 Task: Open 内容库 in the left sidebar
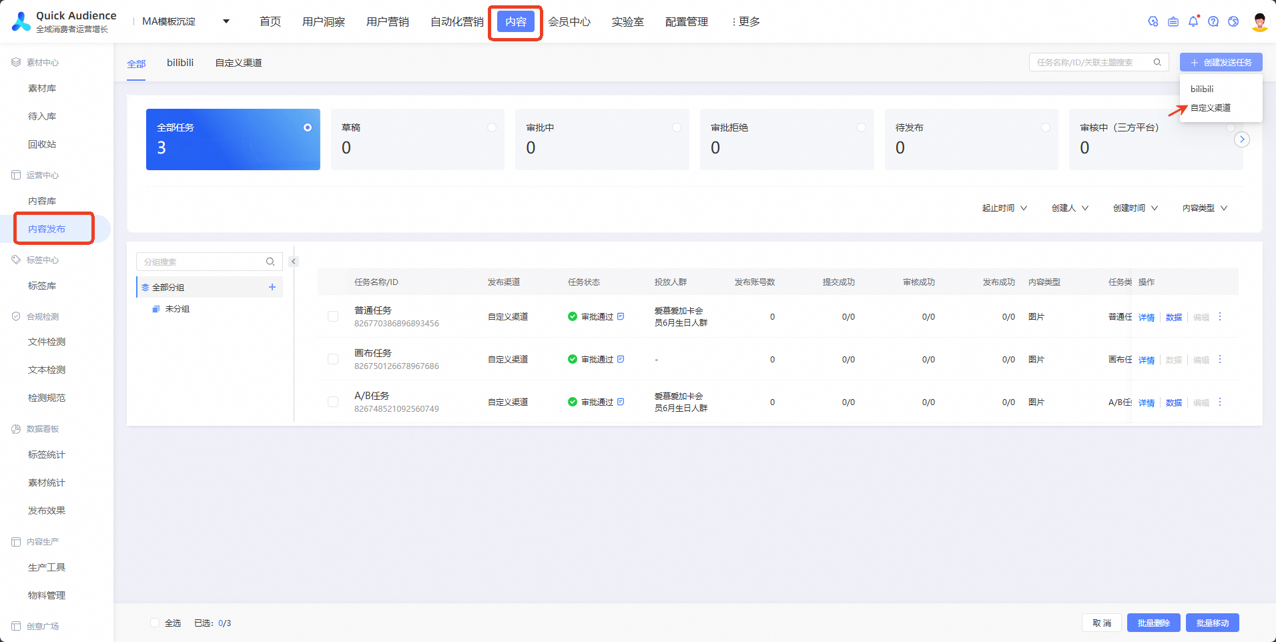pyautogui.click(x=42, y=201)
